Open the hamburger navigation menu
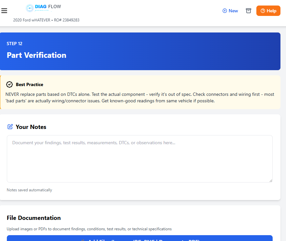Viewport: 286px width, 241px height. (x=4, y=11)
